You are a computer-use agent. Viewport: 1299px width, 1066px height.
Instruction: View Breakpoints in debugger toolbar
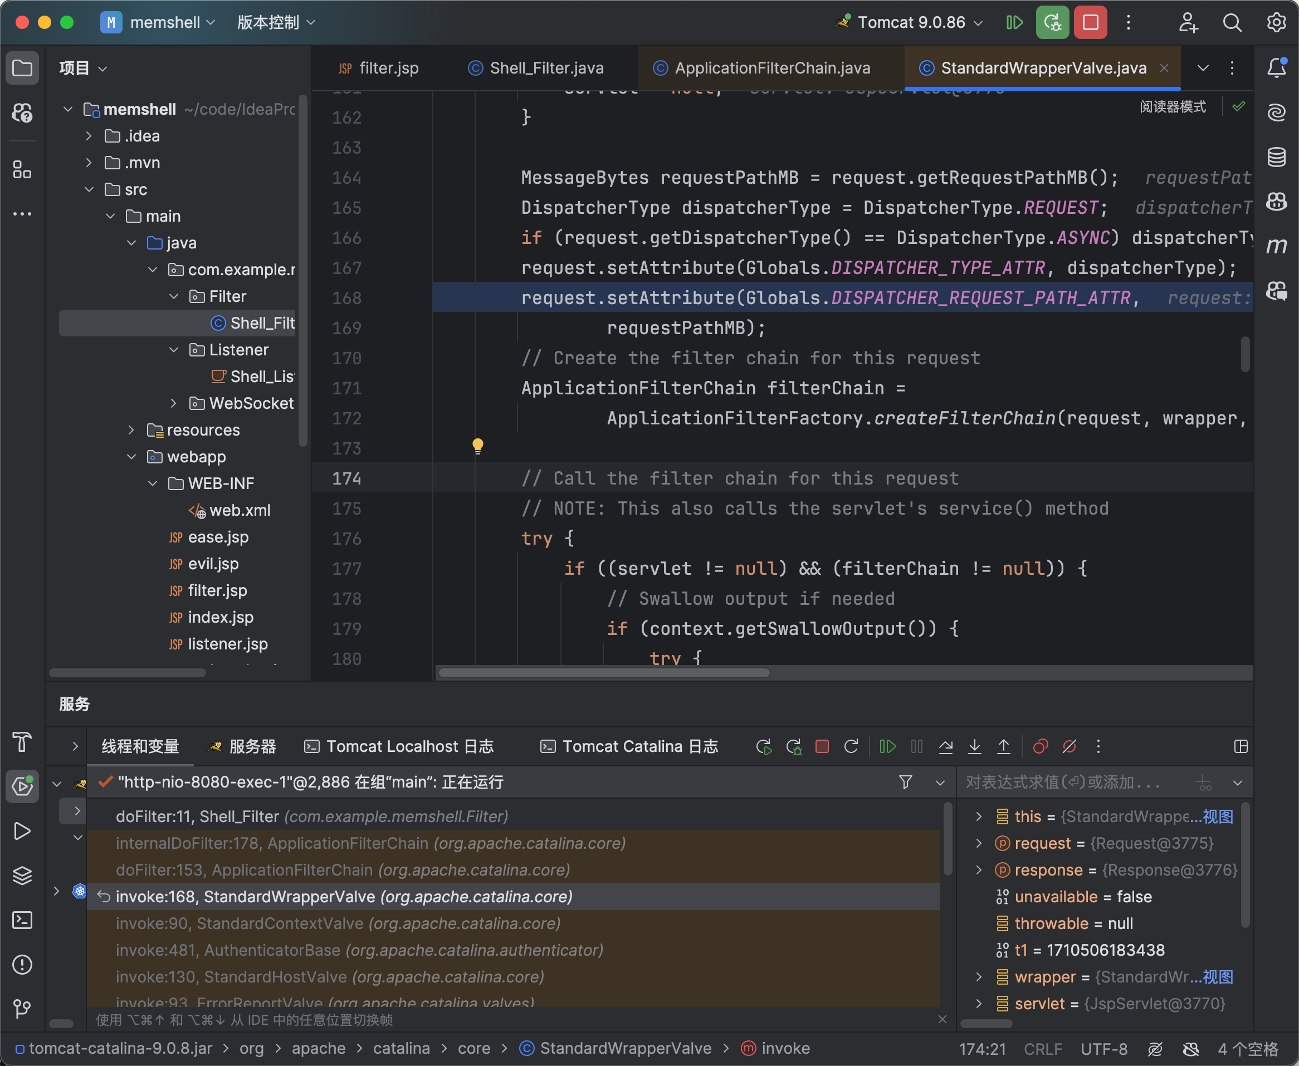pyautogui.click(x=1041, y=746)
